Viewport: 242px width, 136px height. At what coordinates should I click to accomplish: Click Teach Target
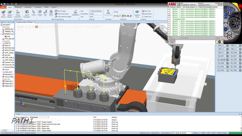click(60, 11)
